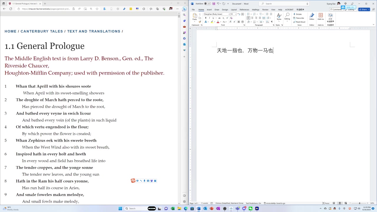The height and width of the screenshot is (212, 377).
Task: Click the yellow text highlight color button
Action: pos(212,22)
